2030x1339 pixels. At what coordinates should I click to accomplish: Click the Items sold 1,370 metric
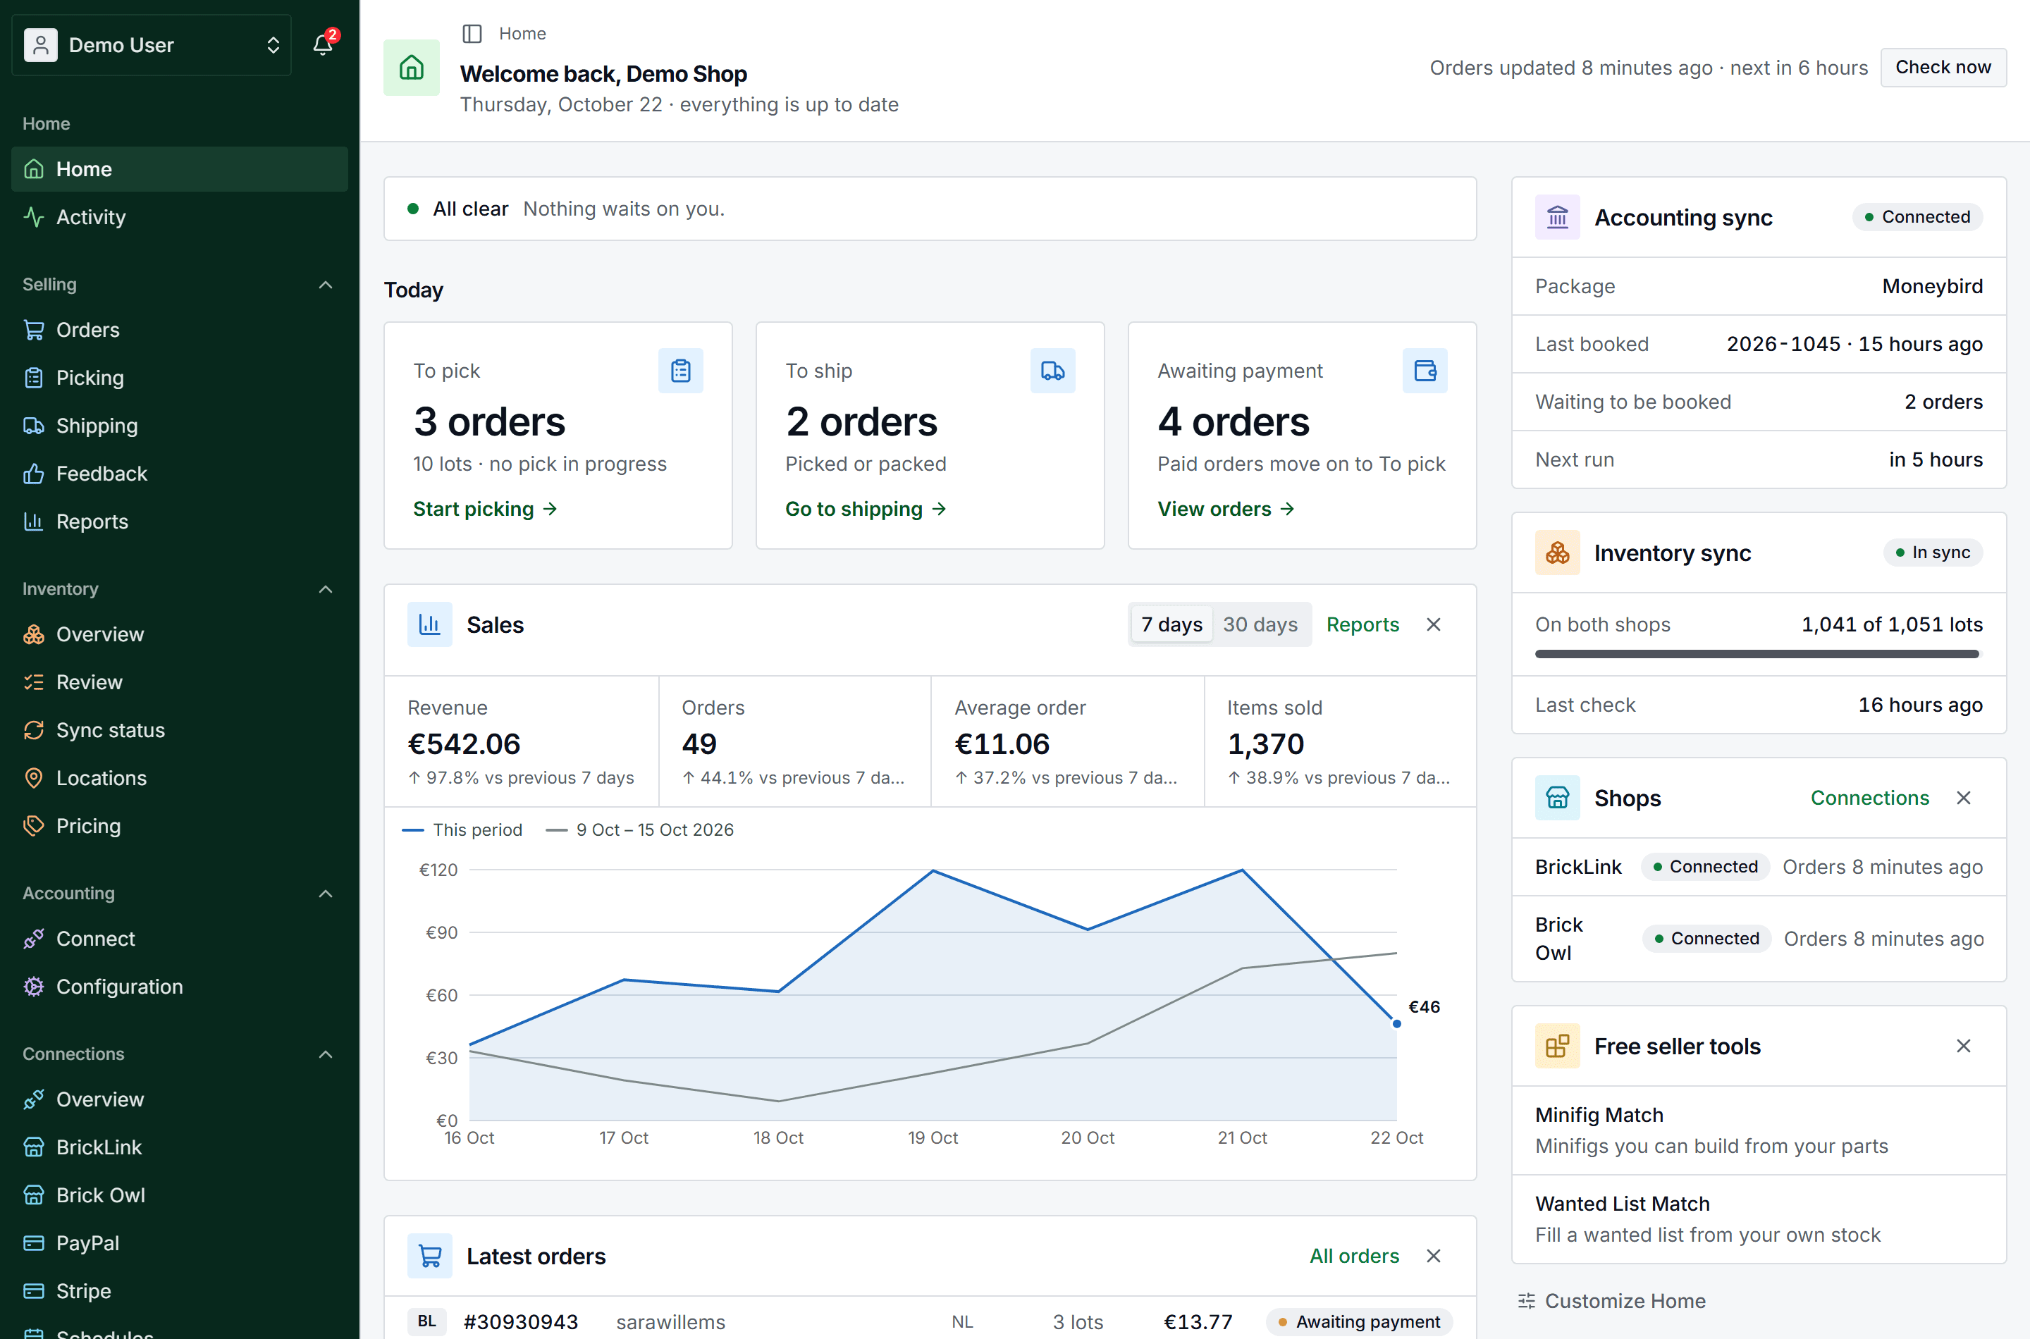(x=1339, y=741)
